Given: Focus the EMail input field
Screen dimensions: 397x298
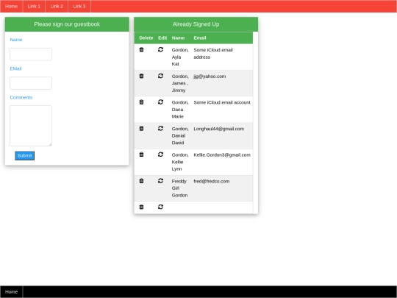Looking at the screenshot, I should pyautogui.click(x=31, y=83).
